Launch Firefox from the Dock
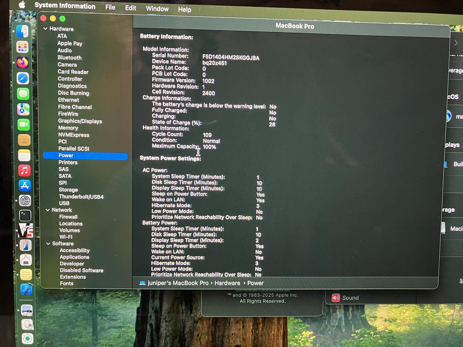The image size is (463, 347). point(23,63)
